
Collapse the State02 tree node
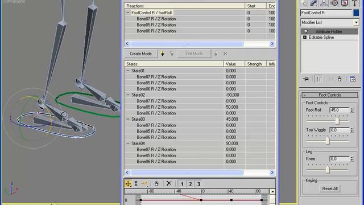[127, 95]
